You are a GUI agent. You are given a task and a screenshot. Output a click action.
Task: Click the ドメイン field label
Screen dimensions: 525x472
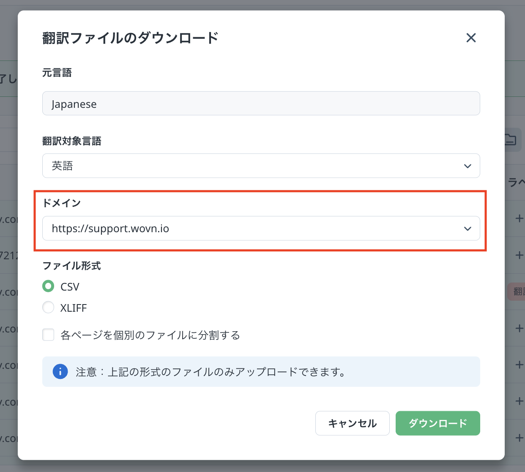[62, 203]
